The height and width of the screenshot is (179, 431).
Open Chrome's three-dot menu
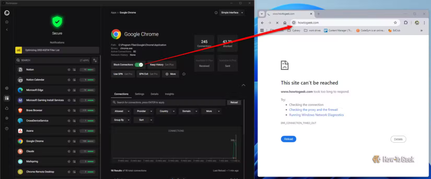(424, 23)
